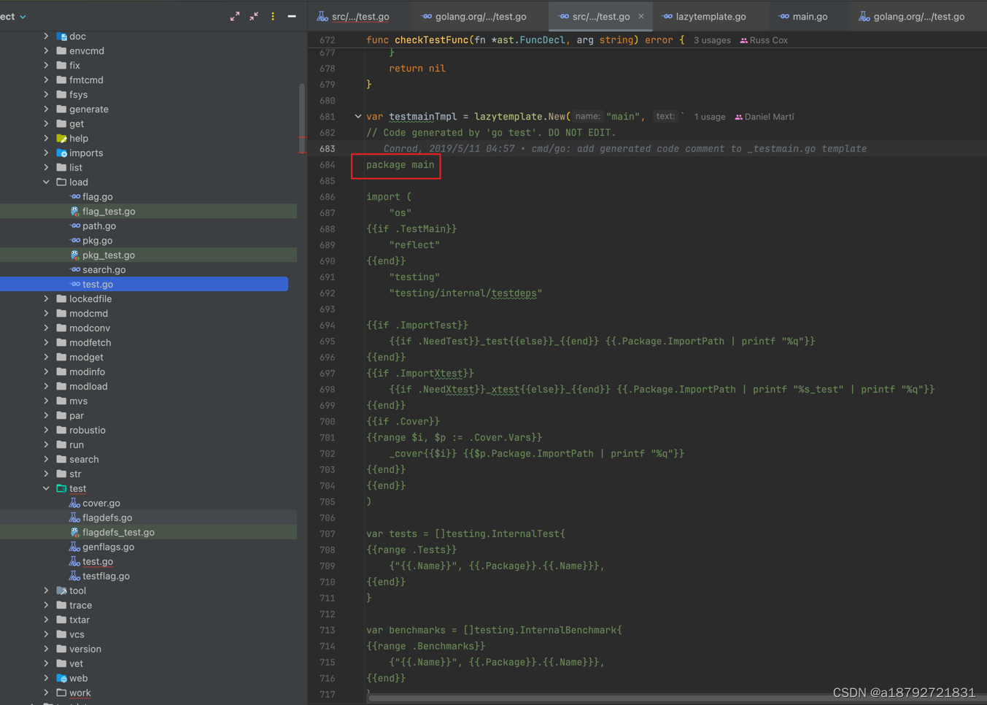Image resolution: width=987 pixels, height=705 pixels.
Task: Select the version folder
Action: pos(85,649)
